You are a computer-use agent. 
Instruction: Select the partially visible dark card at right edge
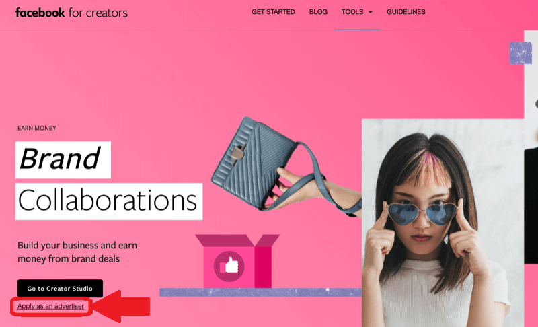click(x=531, y=206)
